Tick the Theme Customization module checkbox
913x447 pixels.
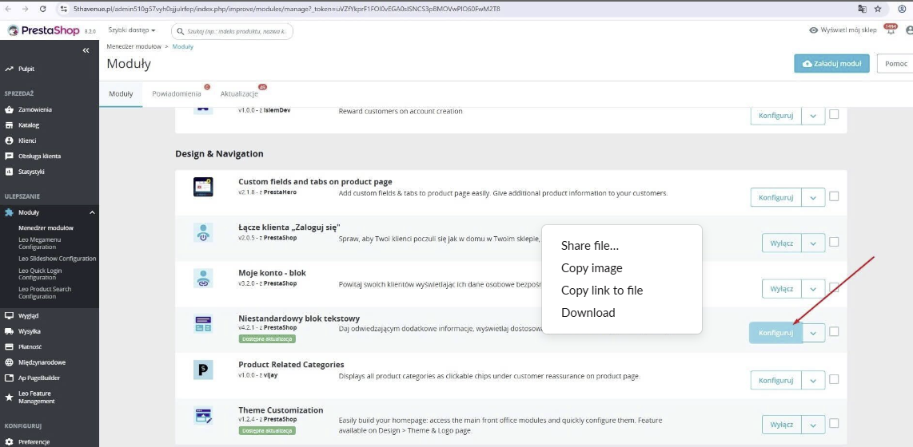click(x=834, y=423)
